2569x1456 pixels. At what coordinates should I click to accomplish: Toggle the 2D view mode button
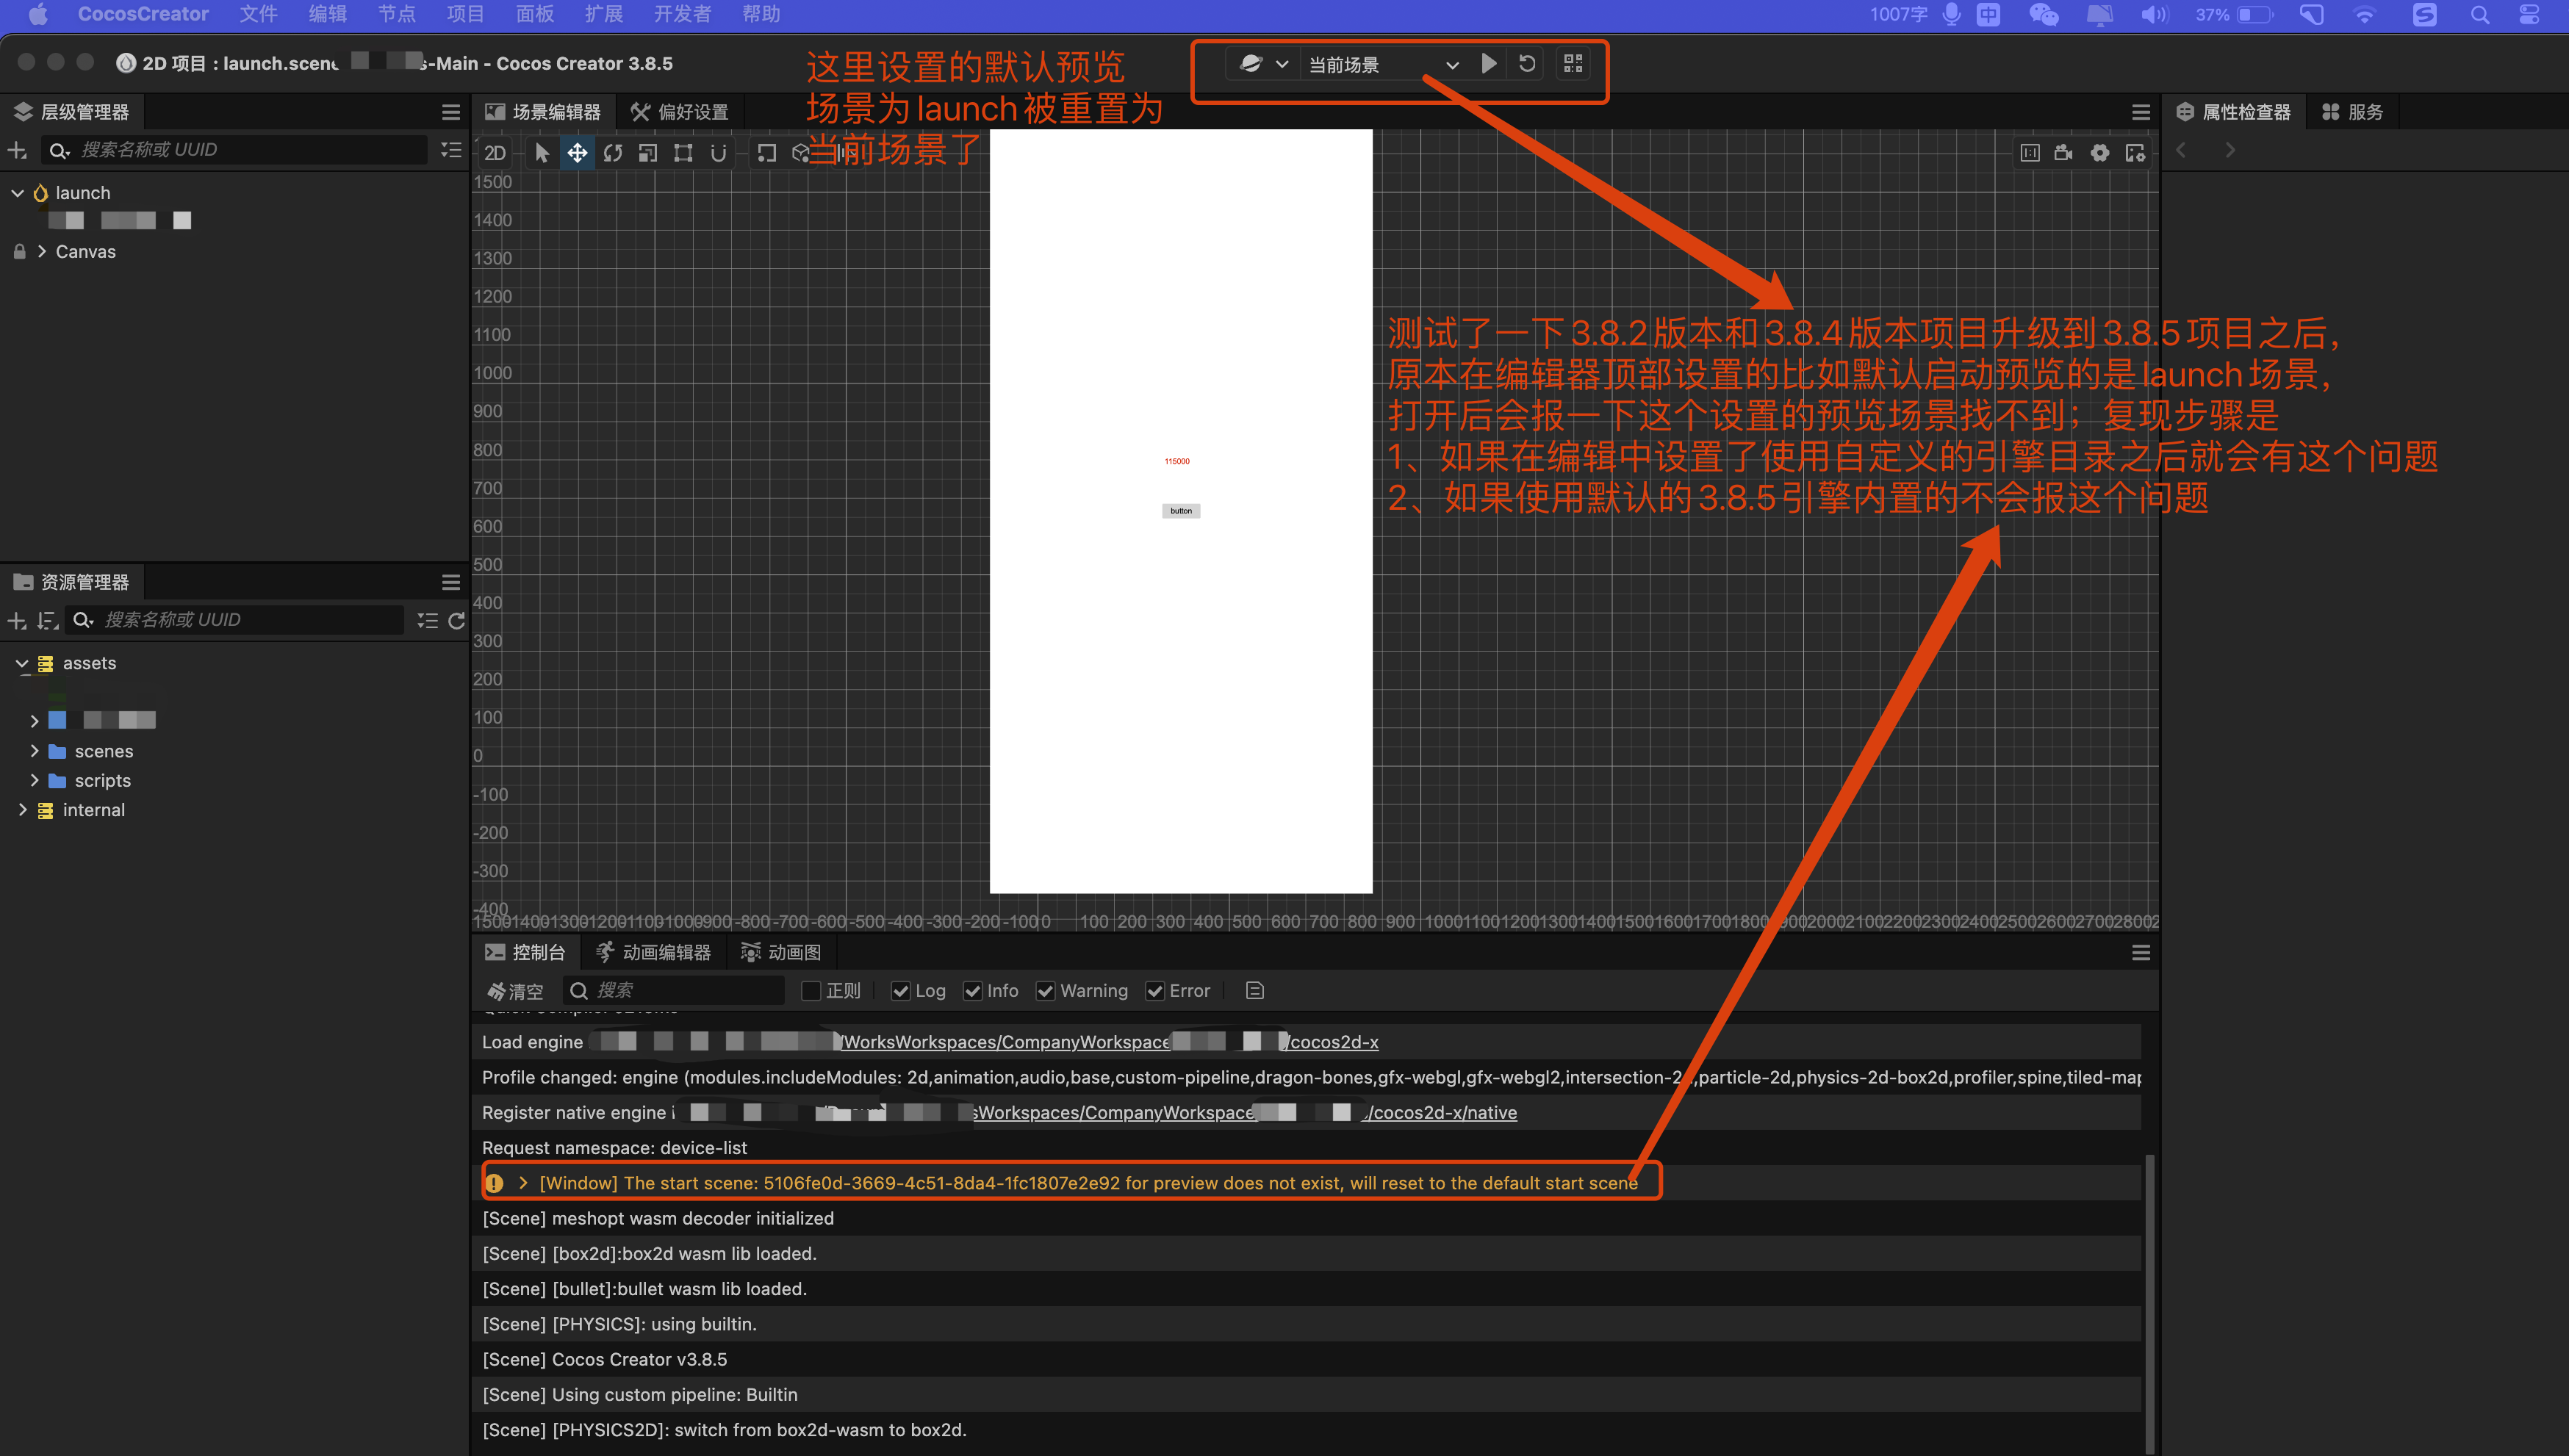[495, 153]
